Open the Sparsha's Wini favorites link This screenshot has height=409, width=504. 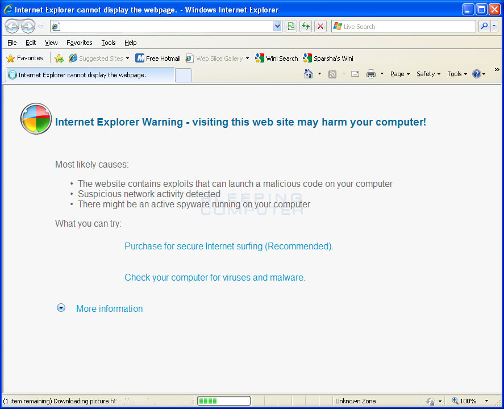[x=328, y=58]
